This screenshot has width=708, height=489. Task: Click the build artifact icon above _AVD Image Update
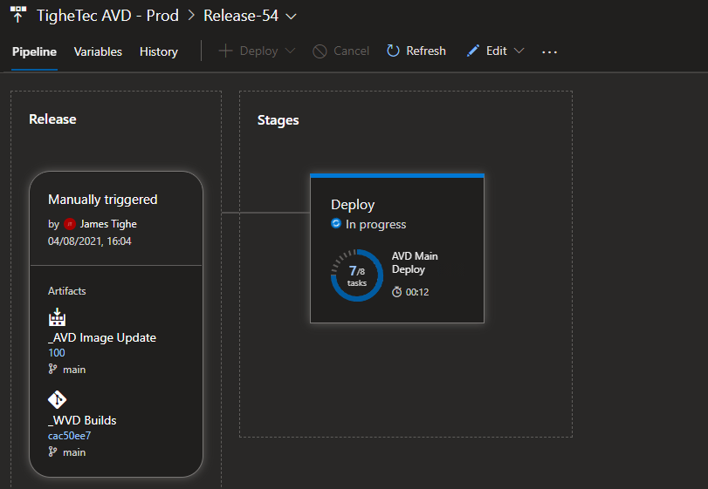57,317
